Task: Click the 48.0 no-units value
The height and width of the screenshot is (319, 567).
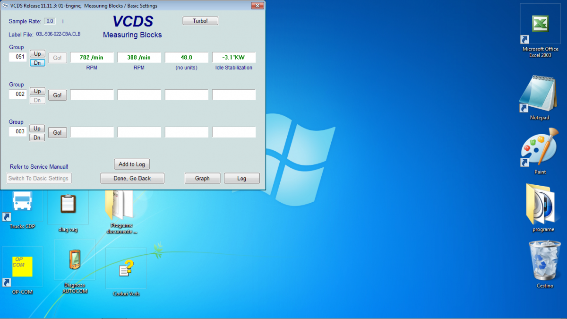Action: tap(187, 58)
